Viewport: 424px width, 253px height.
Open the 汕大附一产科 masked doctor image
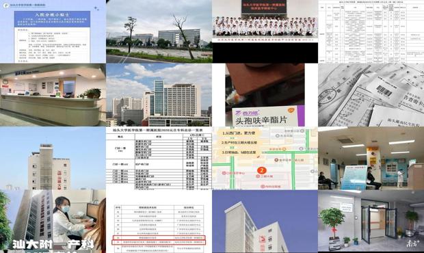pyautogui.click(x=53, y=222)
